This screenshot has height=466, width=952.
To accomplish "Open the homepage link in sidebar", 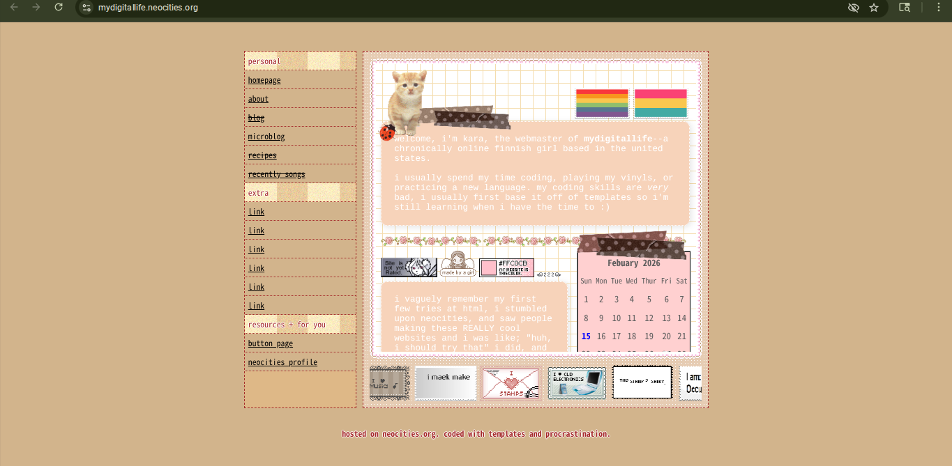I will (264, 80).
